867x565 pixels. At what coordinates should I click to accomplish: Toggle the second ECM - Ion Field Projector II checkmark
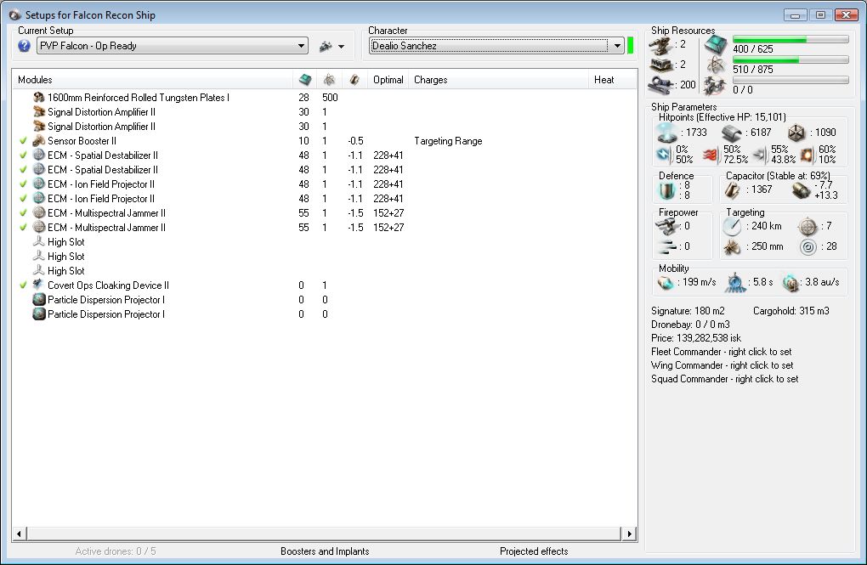tap(23, 198)
